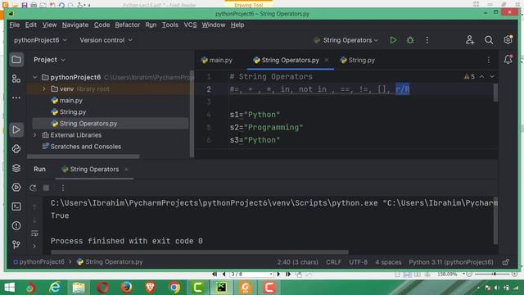Open IDE settings gear icon
The width and height of the screenshot is (524, 295).
tap(508, 40)
